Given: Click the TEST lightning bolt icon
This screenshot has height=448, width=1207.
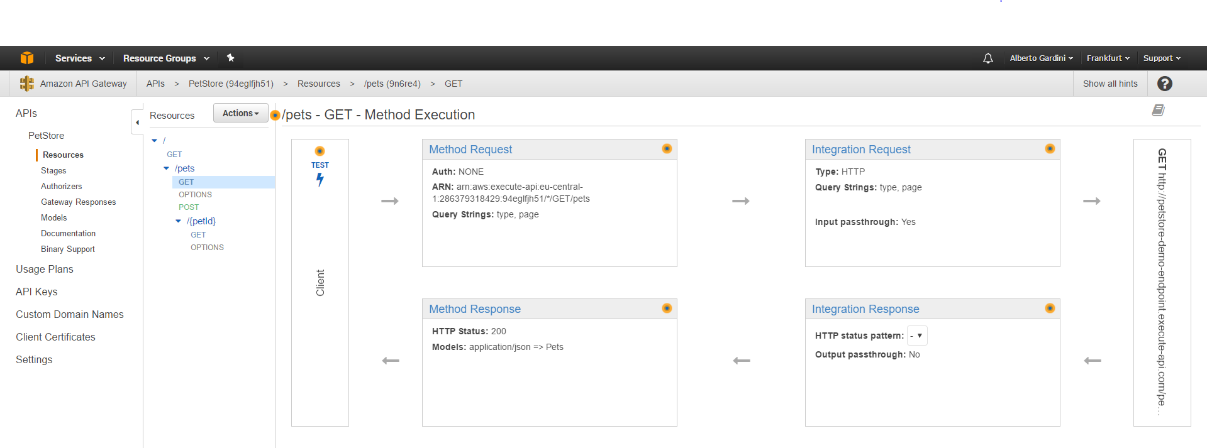Looking at the screenshot, I should pyautogui.click(x=320, y=180).
